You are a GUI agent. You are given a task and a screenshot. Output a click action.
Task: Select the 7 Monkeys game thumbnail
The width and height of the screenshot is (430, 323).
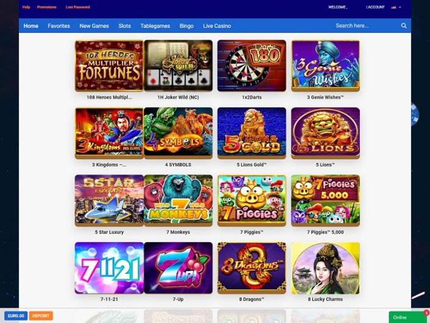tap(178, 201)
